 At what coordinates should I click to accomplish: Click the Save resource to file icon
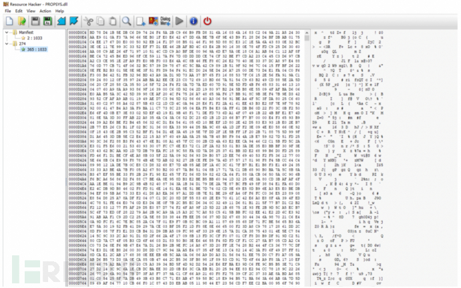[73, 21]
